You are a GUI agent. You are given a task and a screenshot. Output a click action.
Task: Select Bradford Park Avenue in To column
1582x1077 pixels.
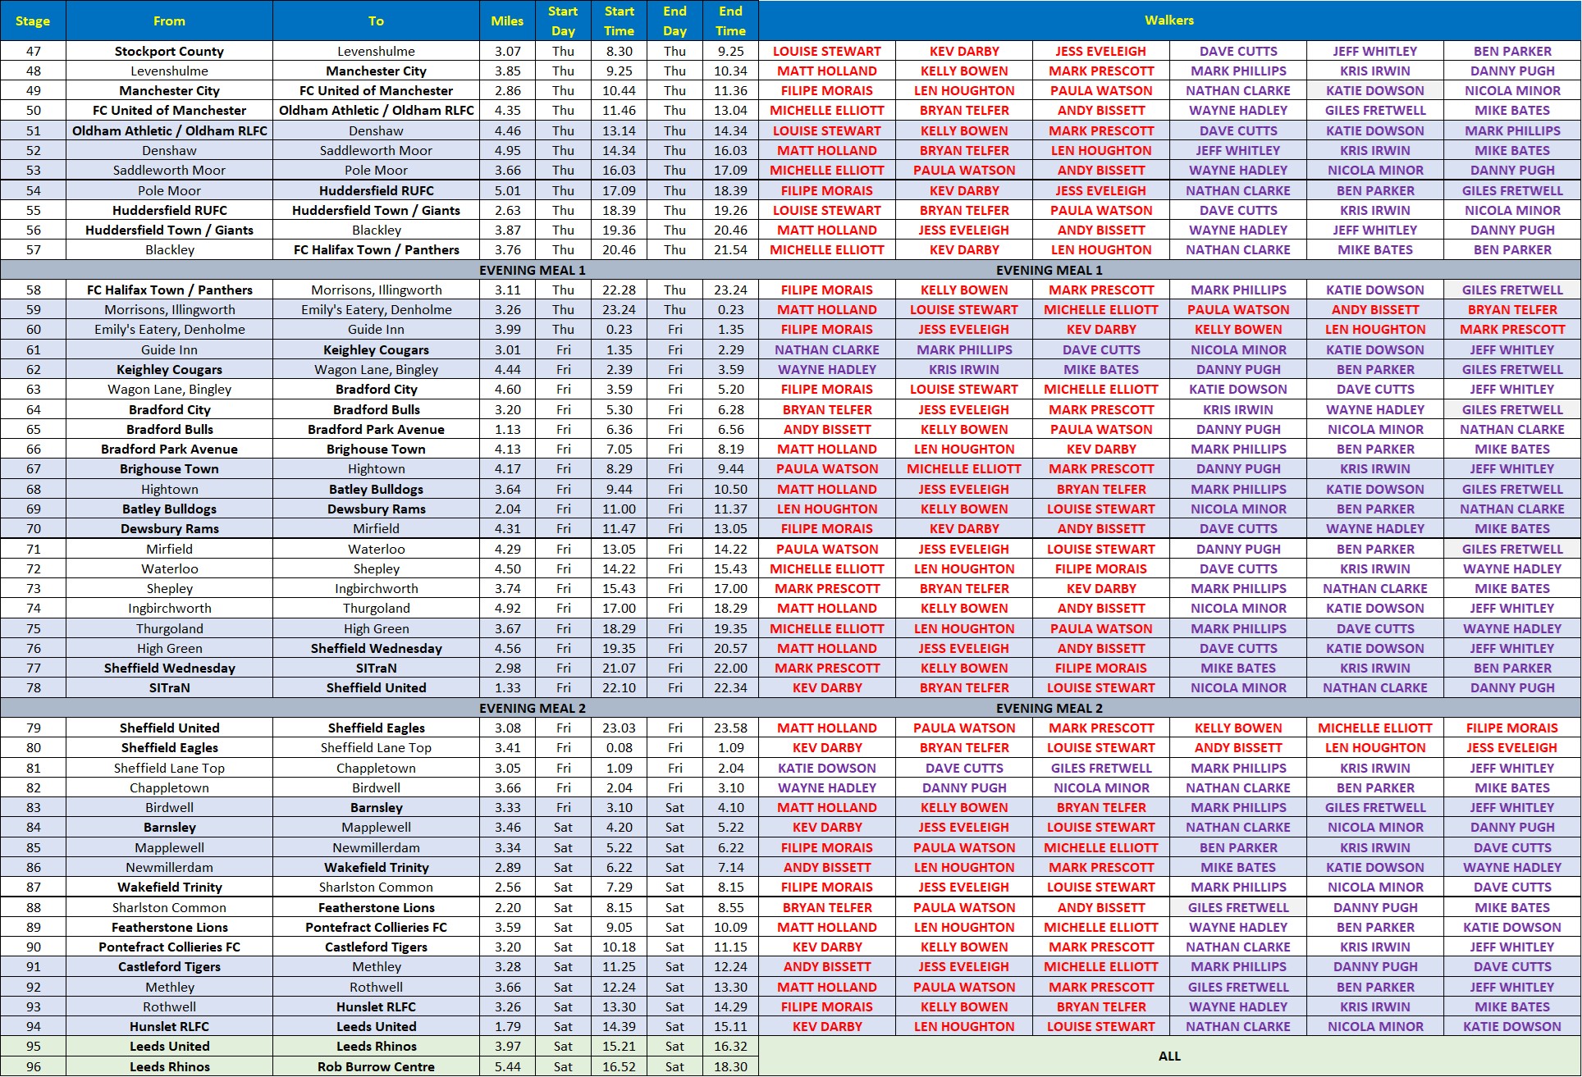click(376, 429)
